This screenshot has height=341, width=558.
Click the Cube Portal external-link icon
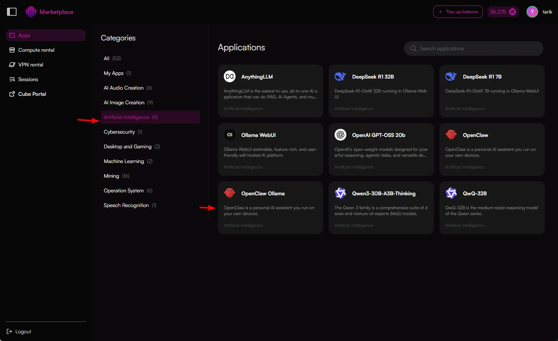click(12, 94)
